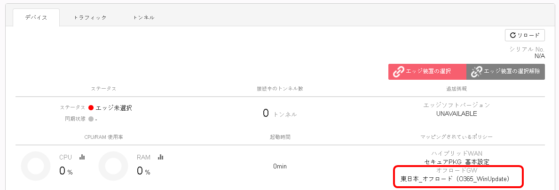Click the 0 トンネル count value
559x190 pixels.
280,114
